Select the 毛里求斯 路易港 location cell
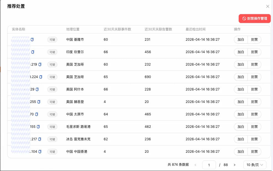 pyautogui.click(x=78, y=127)
